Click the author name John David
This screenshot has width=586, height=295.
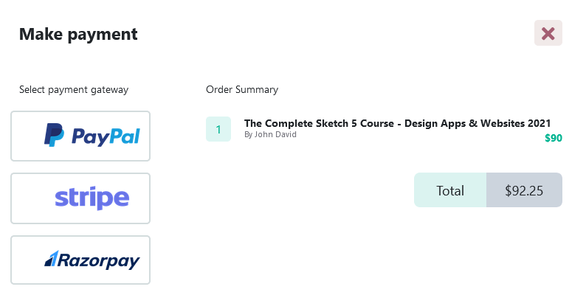point(270,134)
